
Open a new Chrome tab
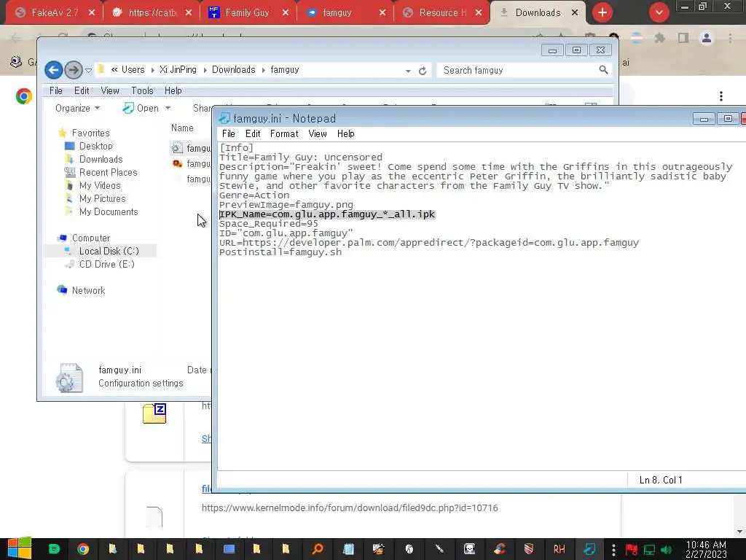click(602, 12)
